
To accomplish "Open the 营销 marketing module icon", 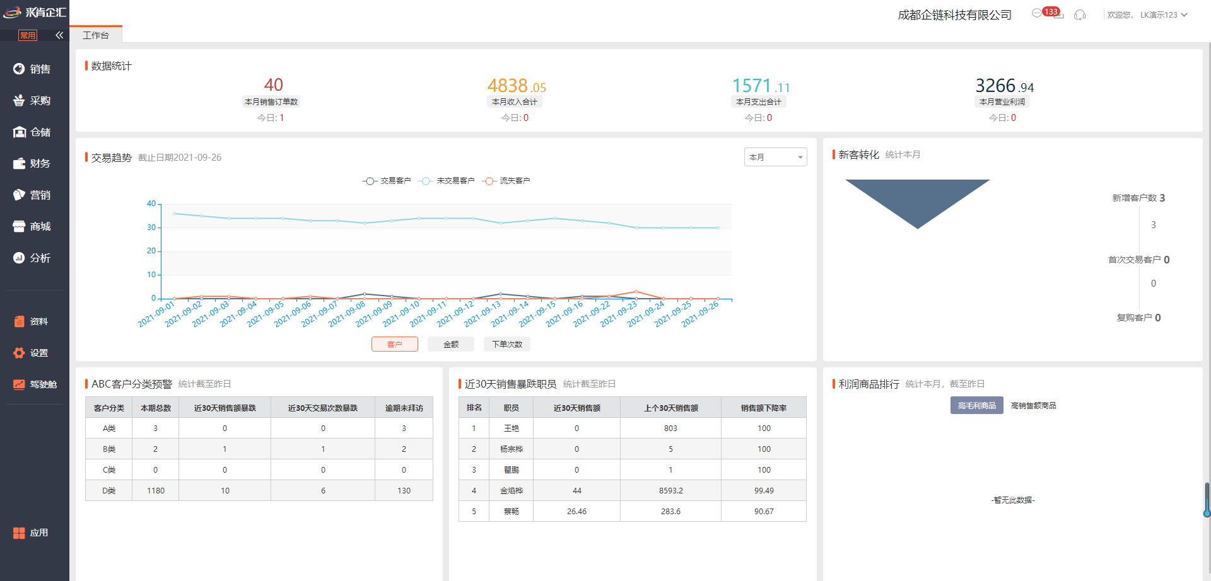I will (19, 195).
